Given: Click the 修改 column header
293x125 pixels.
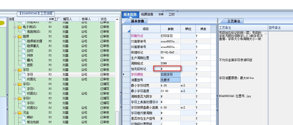Looking at the screenshot, I should point(203,29).
